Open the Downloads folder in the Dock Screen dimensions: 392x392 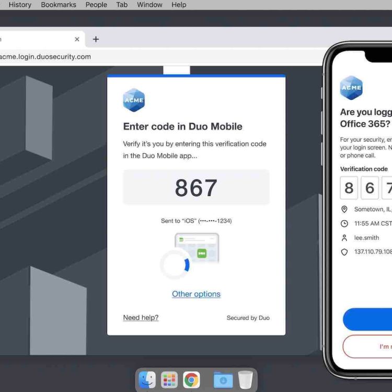(x=223, y=380)
